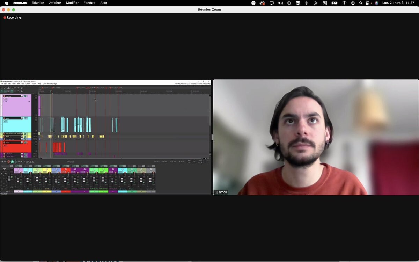Click the master track volume fader
This screenshot has width=419, height=262.
point(8,179)
